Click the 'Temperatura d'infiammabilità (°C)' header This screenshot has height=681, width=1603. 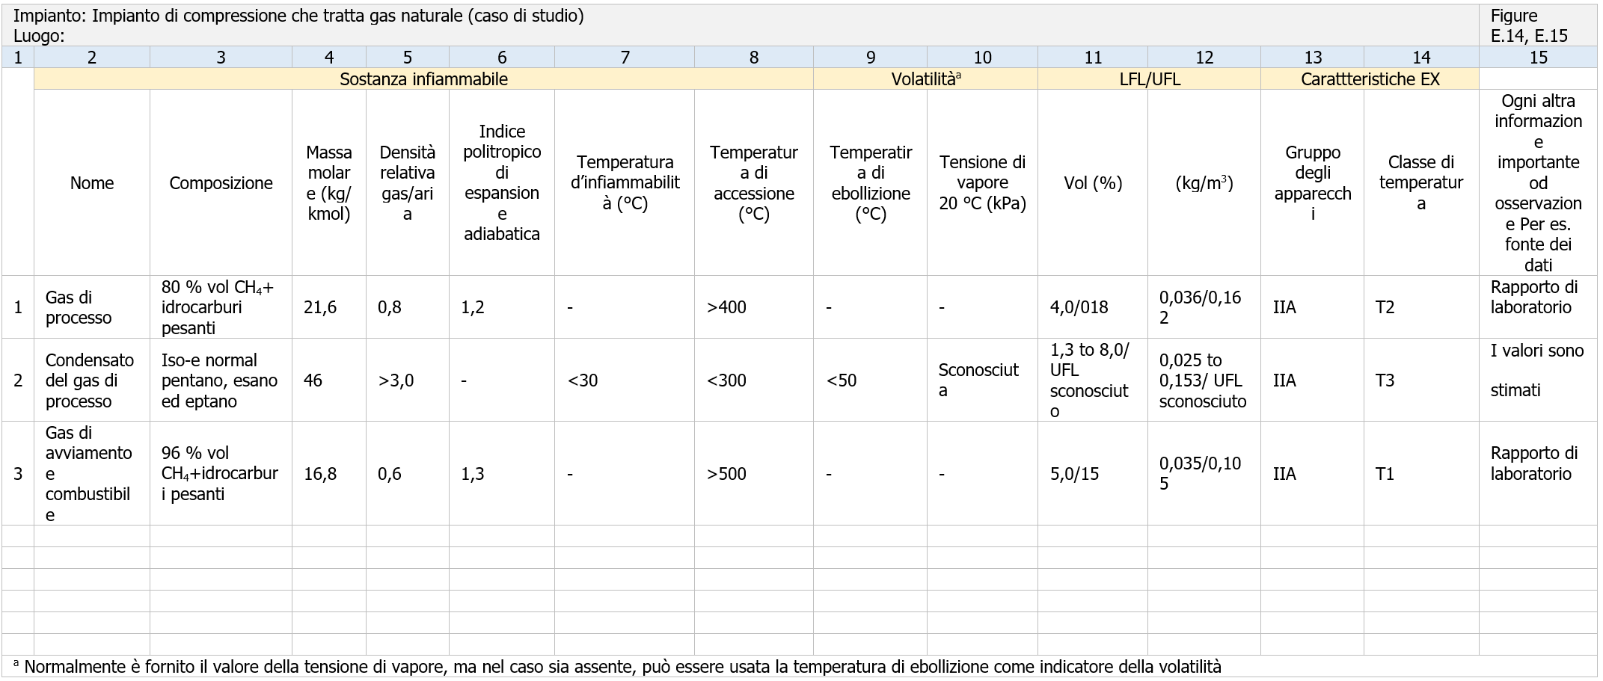[x=625, y=182]
